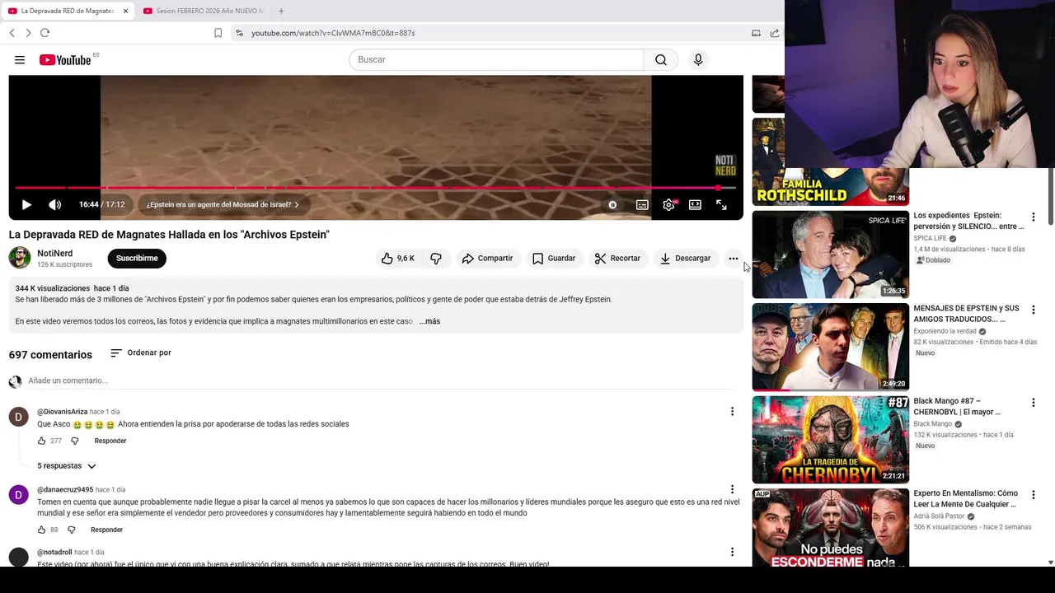1055x593 pixels.
Task: Seek on the red video progress bar
Action: coord(376,188)
